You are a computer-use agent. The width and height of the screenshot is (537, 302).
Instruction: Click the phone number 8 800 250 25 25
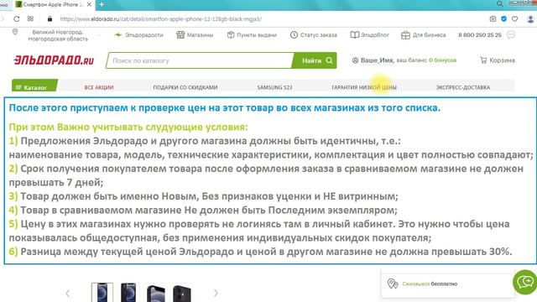[480, 35]
